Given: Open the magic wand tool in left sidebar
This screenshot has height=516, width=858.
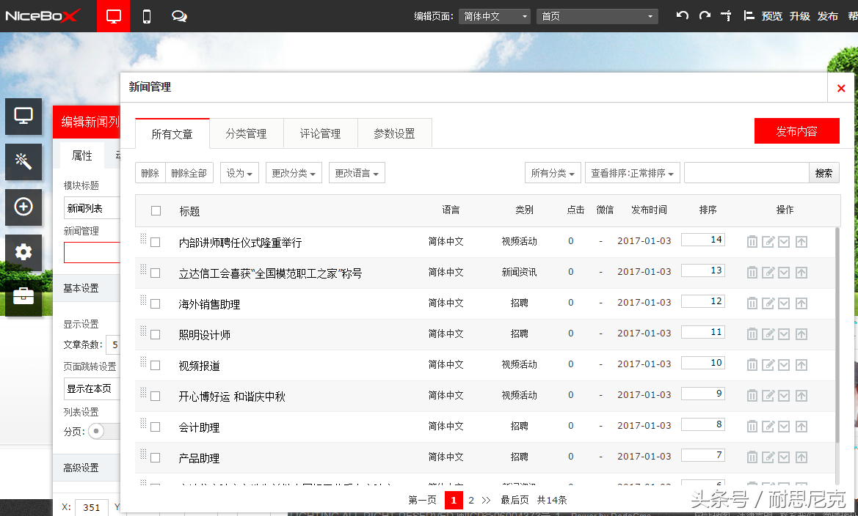Looking at the screenshot, I should click(23, 162).
